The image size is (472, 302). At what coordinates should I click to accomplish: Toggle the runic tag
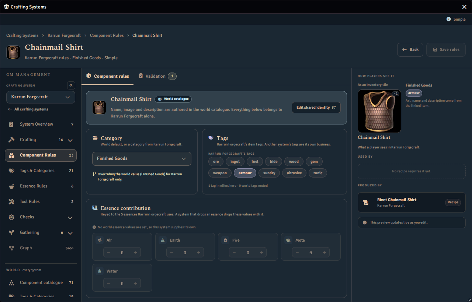pos(318,173)
